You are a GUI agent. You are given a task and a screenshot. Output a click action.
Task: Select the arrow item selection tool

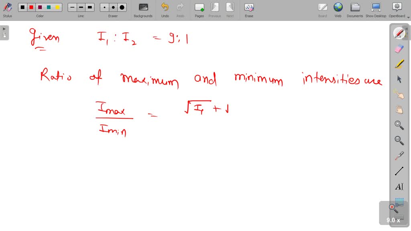pyautogui.click(x=399, y=79)
